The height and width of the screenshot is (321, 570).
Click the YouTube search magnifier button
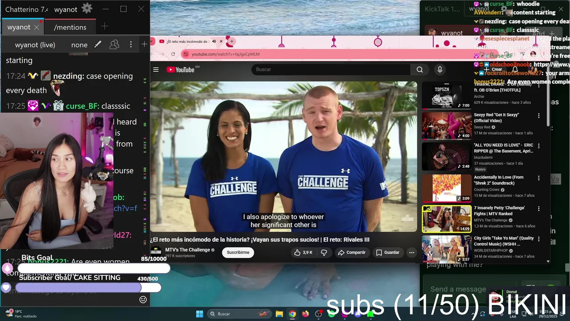tap(419, 70)
